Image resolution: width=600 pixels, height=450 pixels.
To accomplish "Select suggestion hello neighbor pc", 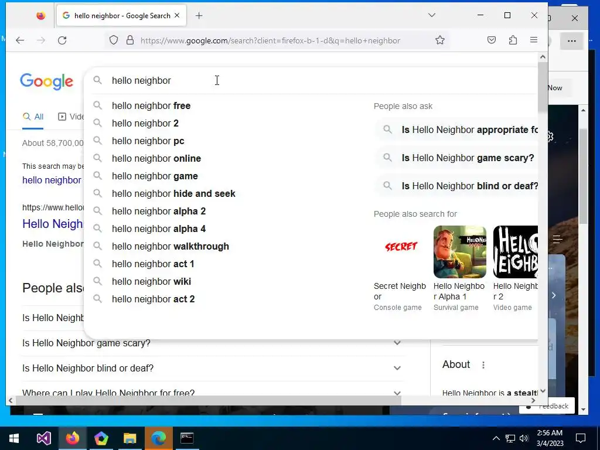I will (148, 141).
